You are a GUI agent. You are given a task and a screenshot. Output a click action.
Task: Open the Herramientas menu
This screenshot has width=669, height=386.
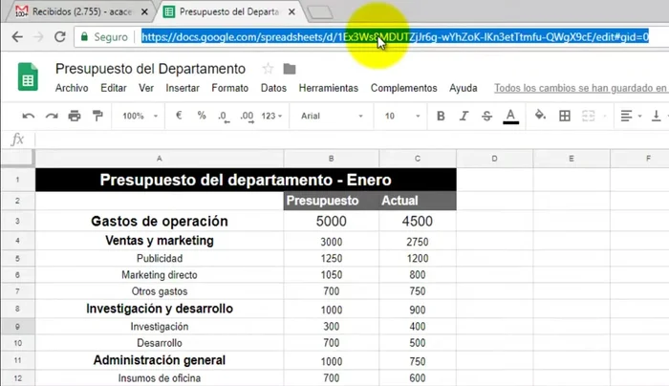tap(329, 88)
